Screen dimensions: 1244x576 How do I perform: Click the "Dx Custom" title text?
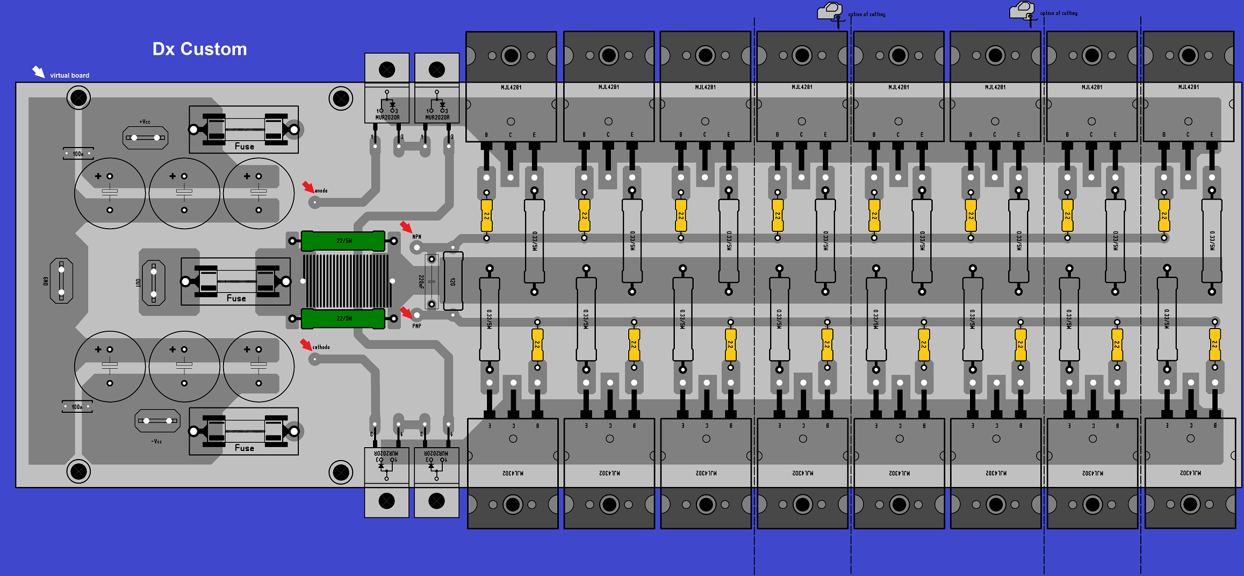199,49
